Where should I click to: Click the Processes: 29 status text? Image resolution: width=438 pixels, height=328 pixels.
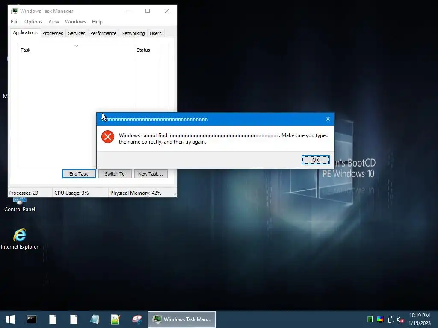coord(23,193)
